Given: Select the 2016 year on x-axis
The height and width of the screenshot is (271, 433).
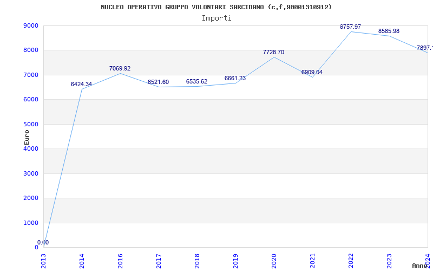Looking at the screenshot, I should click(120, 260).
